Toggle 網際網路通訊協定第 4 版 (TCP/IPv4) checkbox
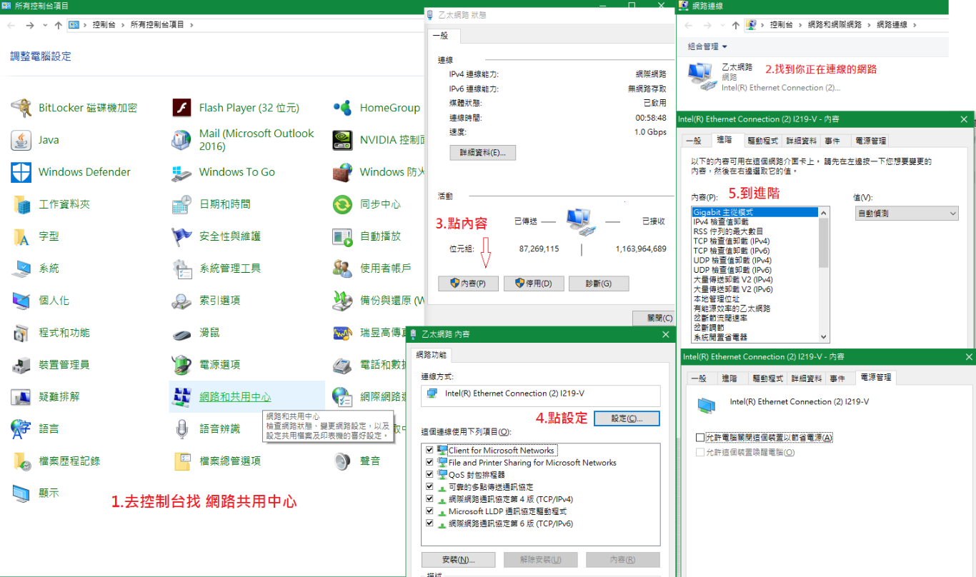The image size is (976, 577). (x=429, y=499)
